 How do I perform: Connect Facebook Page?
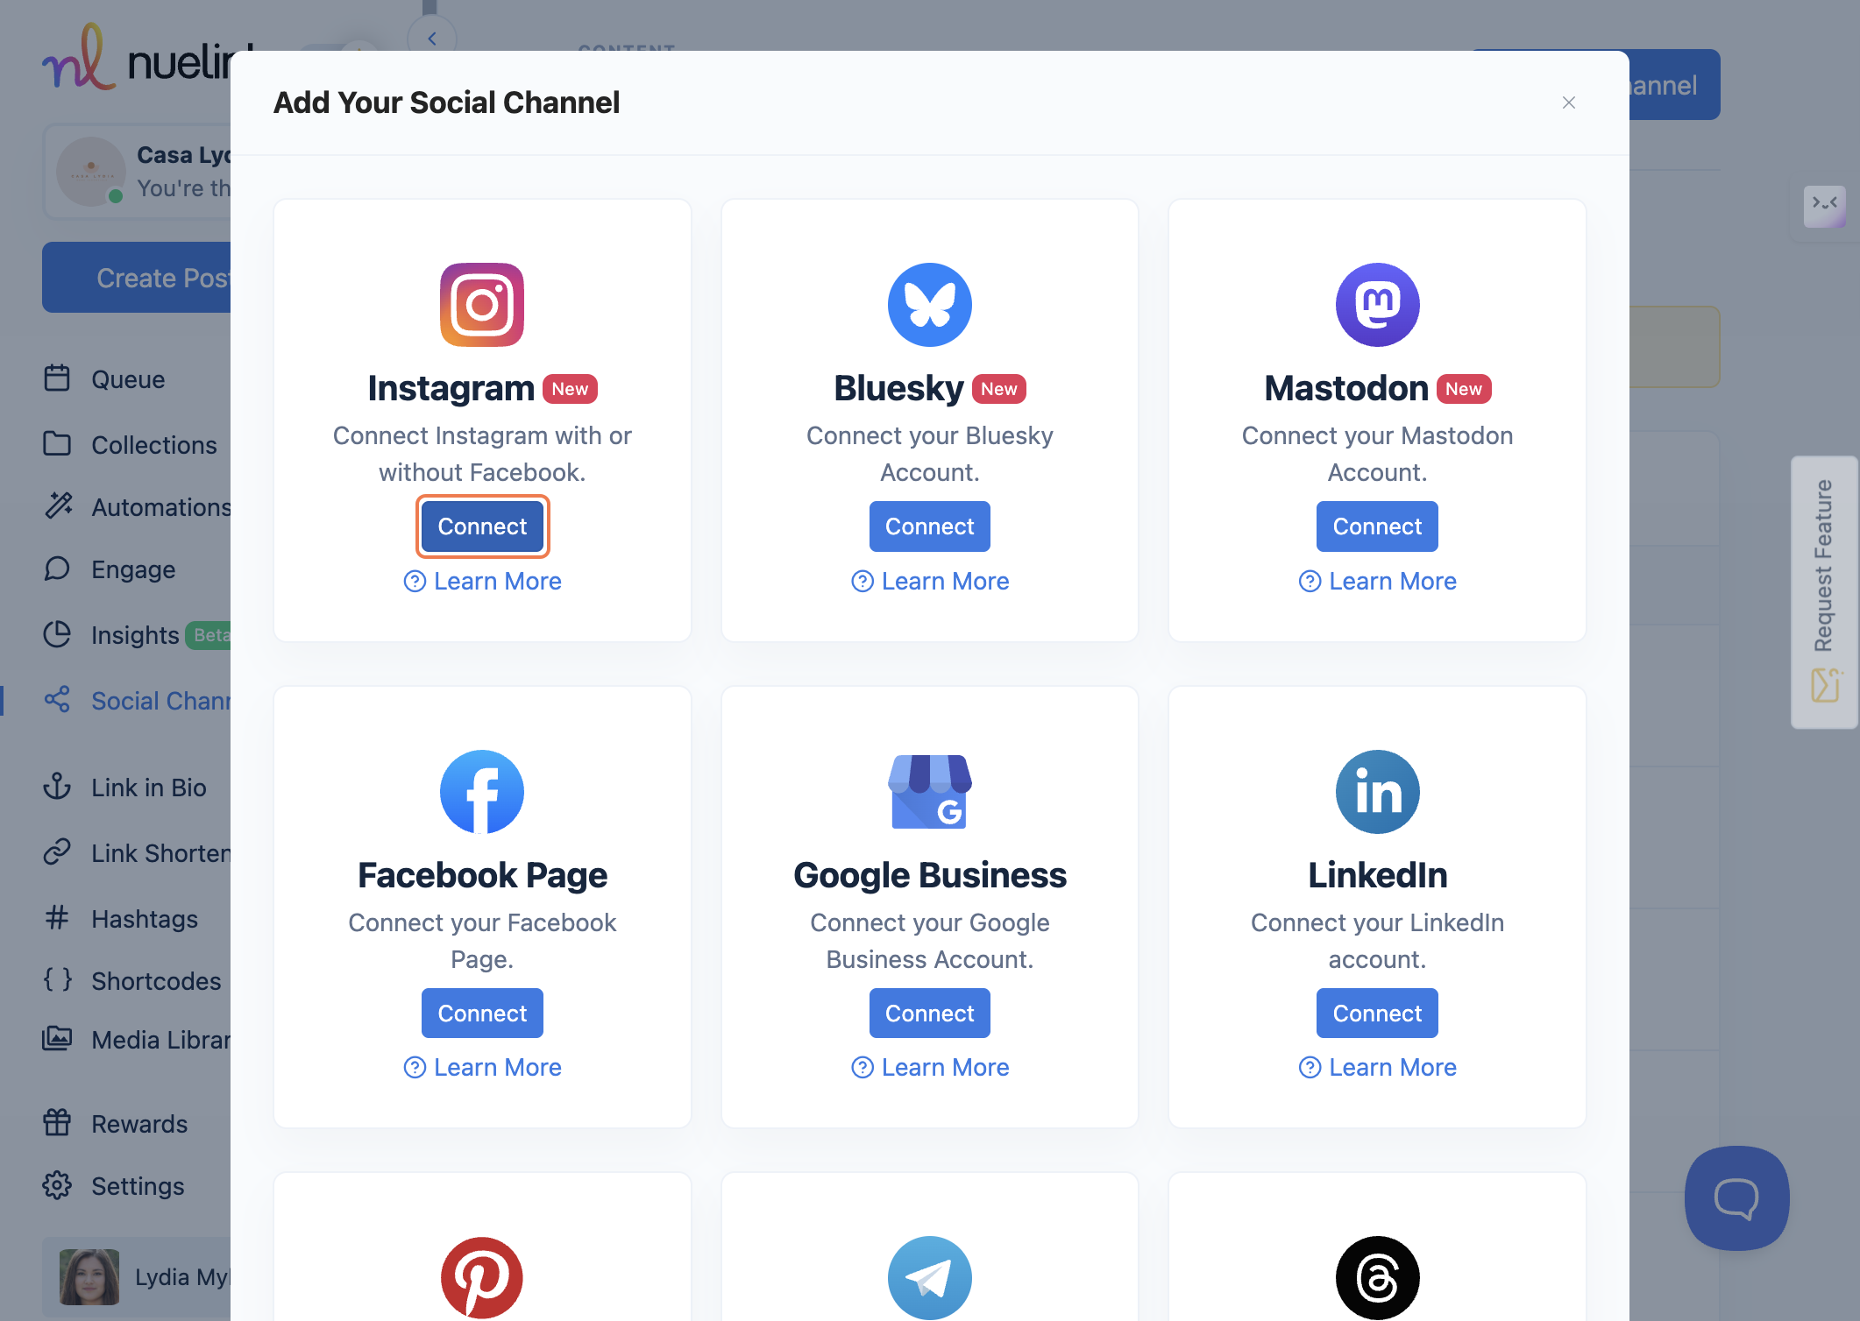coord(482,1014)
